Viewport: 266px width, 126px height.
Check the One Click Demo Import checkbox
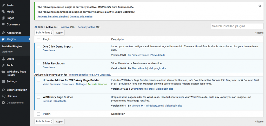[38, 47]
